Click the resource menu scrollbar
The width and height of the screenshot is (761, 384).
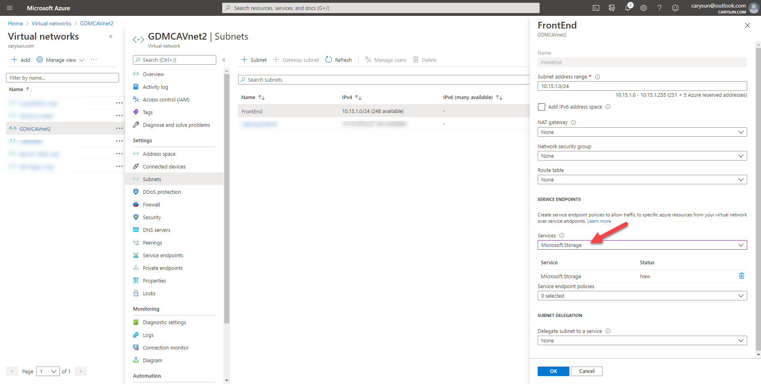(x=227, y=198)
